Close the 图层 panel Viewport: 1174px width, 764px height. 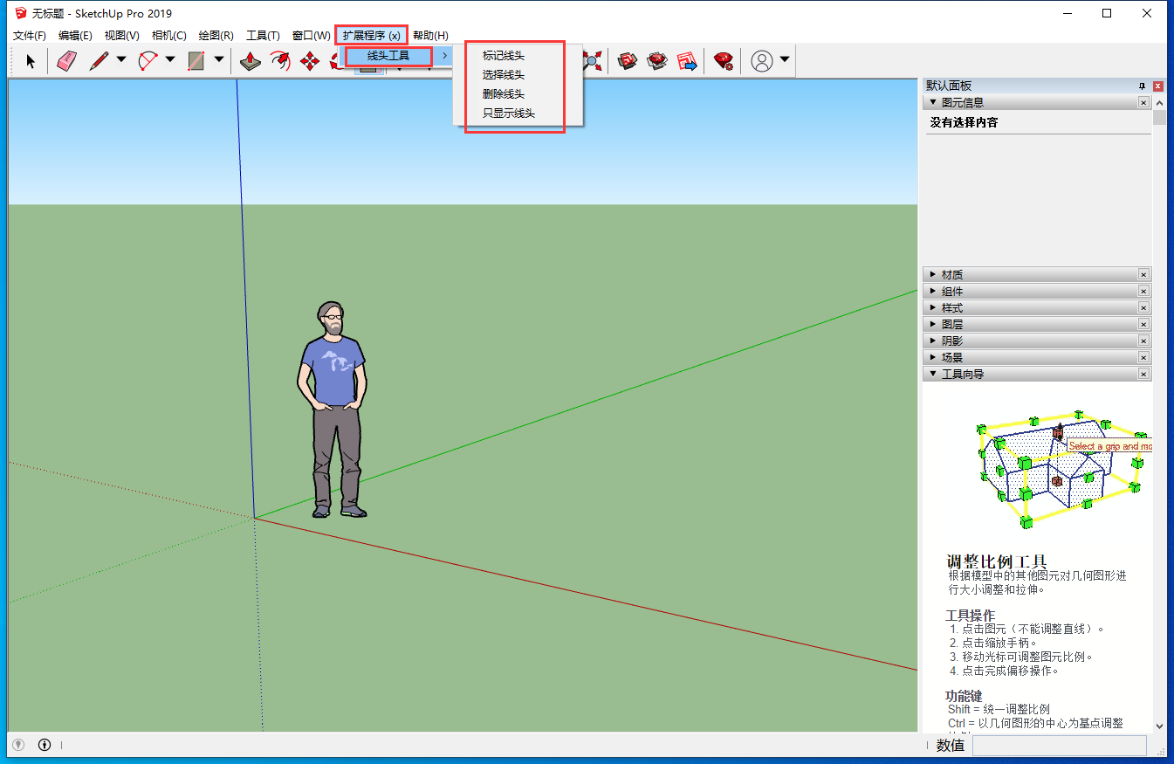(x=1143, y=324)
